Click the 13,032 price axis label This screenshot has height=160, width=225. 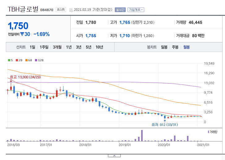[x=209, y=83]
